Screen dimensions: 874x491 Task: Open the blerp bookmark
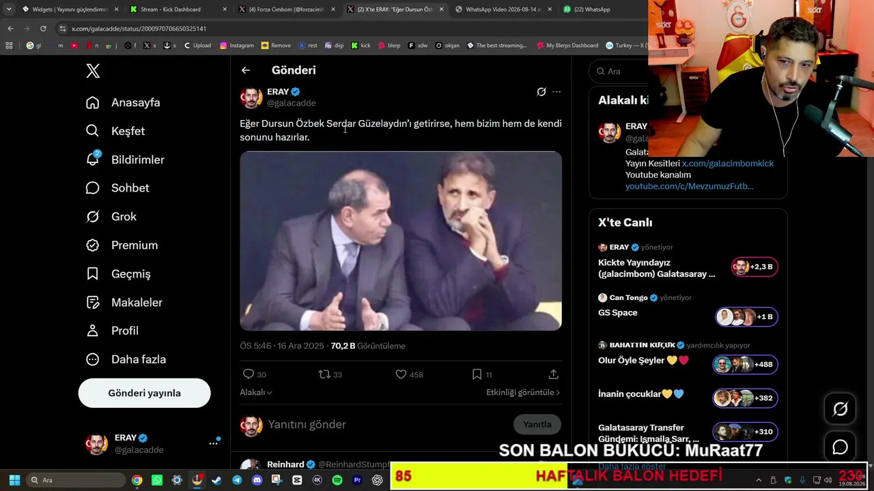(389, 46)
